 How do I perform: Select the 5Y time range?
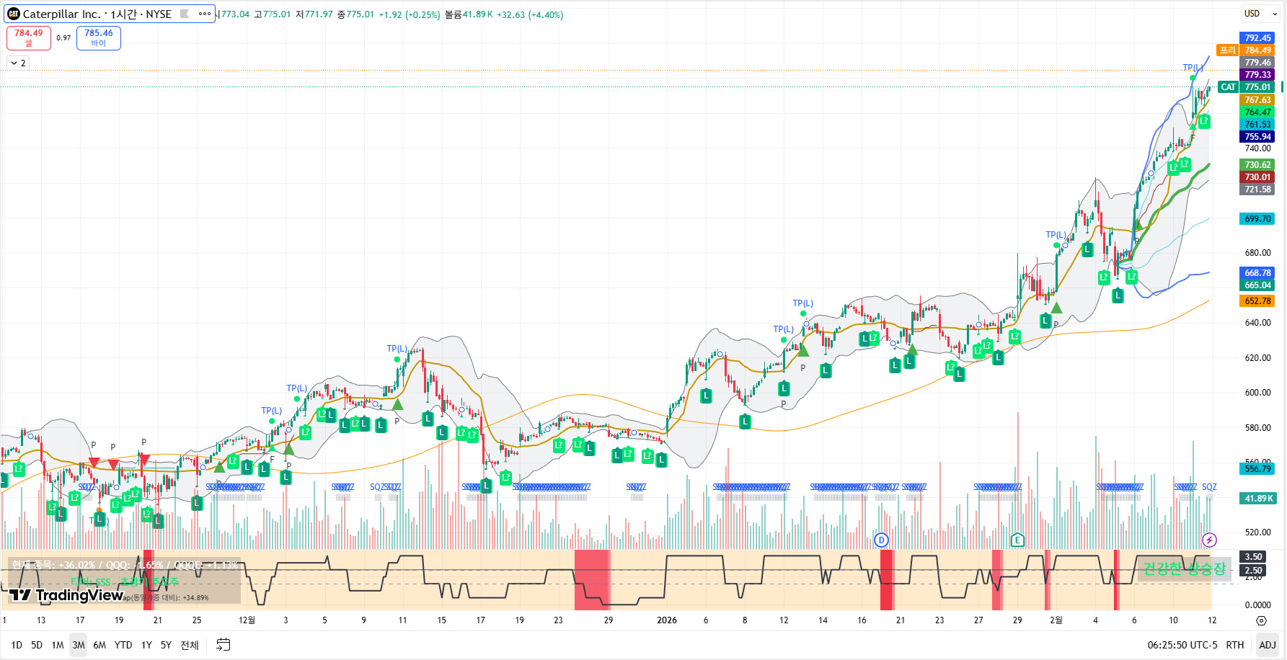[166, 645]
